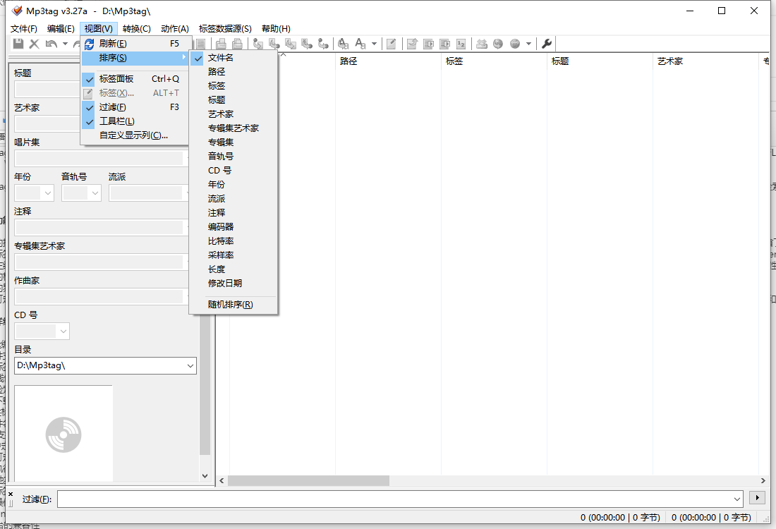Click the album cover art placeholder

click(x=63, y=434)
